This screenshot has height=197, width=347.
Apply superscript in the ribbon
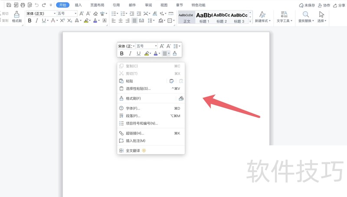pyautogui.click(x=62, y=20)
